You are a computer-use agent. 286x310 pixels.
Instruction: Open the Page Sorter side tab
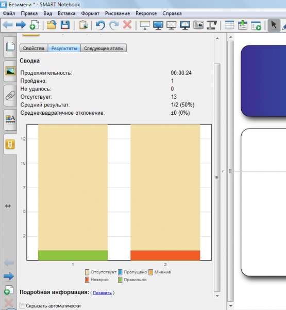[x=10, y=47]
